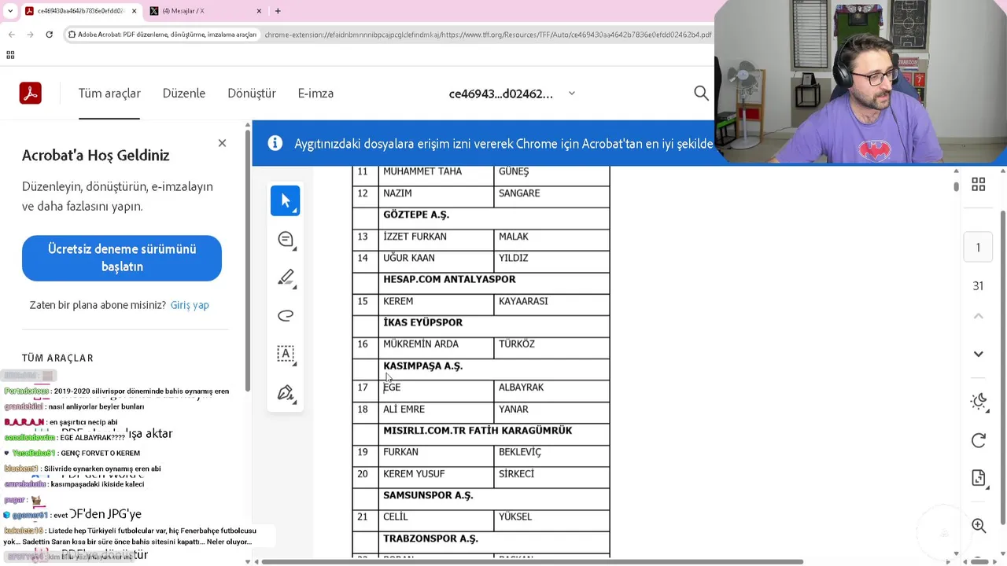Click the cell KAYAARASI

pos(523,301)
